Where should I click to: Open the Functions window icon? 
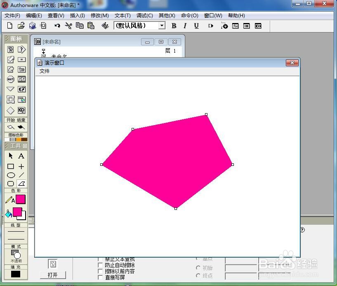(x=236, y=26)
